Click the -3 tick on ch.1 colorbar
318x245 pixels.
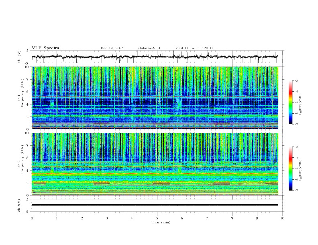point(296,81)
